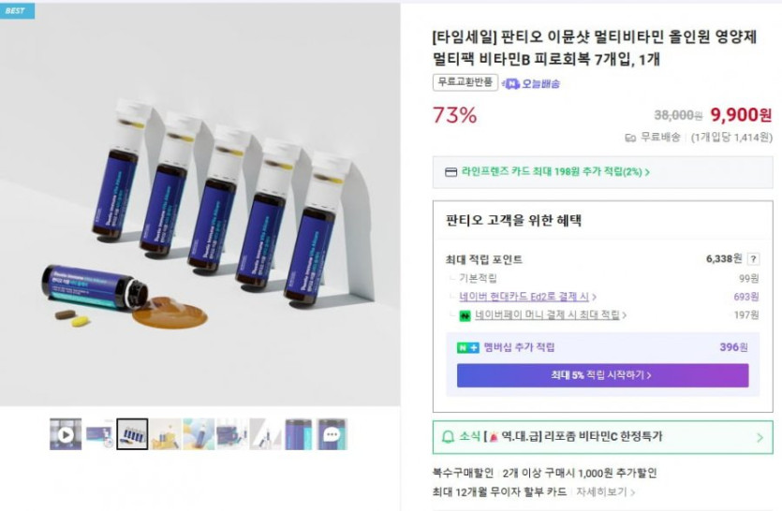Viewport: 782px width, 511px height.
Task: Click the 무료교환반품 tag
Action: tap(465, 82)
